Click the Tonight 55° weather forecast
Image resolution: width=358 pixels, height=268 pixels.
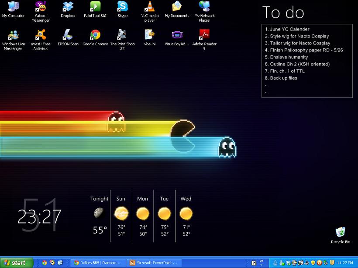100,215
